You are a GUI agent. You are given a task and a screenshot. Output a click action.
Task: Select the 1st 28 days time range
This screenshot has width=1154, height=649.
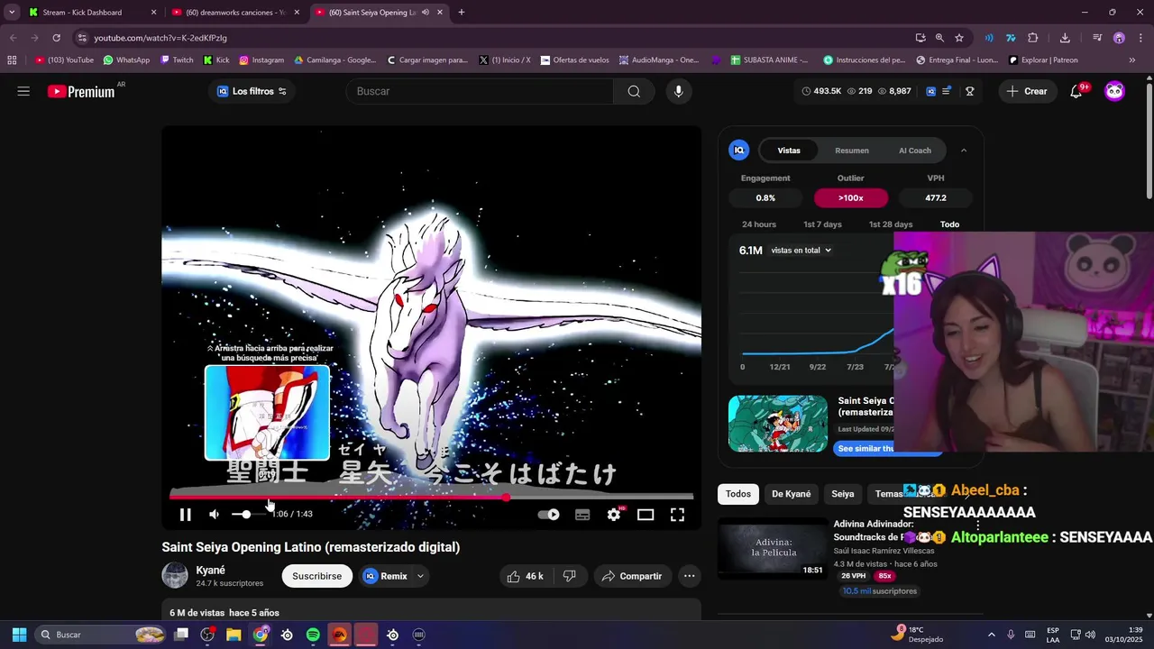click(891, 224)
